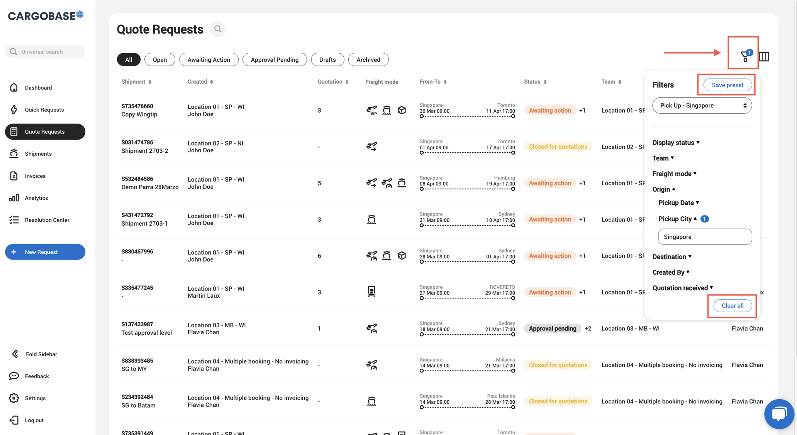Switch to the Archived tab
The height and width of the screenshot is (435, 797).
(368, 59)
